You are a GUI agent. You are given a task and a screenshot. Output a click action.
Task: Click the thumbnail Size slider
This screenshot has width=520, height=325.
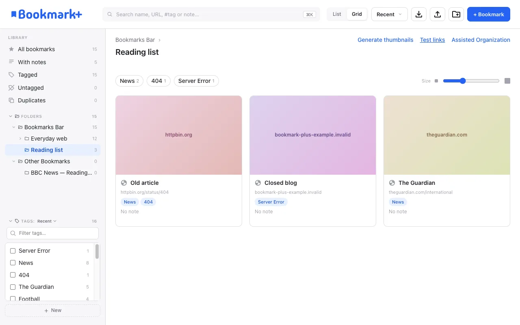point(471,81)
